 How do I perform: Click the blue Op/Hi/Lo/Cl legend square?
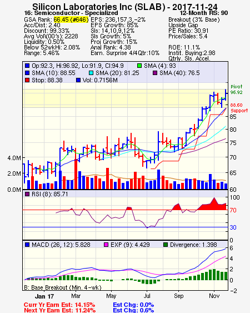27,66
